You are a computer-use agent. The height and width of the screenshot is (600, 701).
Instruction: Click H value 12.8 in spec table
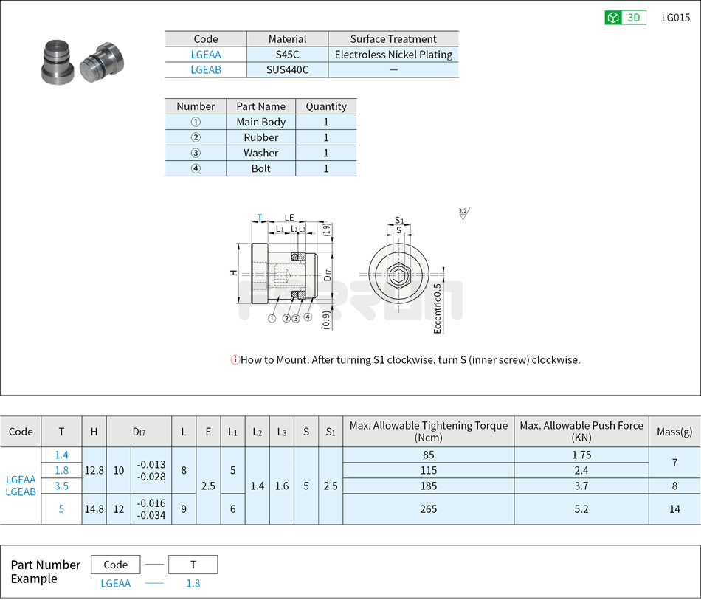click(x=94, y=470)
